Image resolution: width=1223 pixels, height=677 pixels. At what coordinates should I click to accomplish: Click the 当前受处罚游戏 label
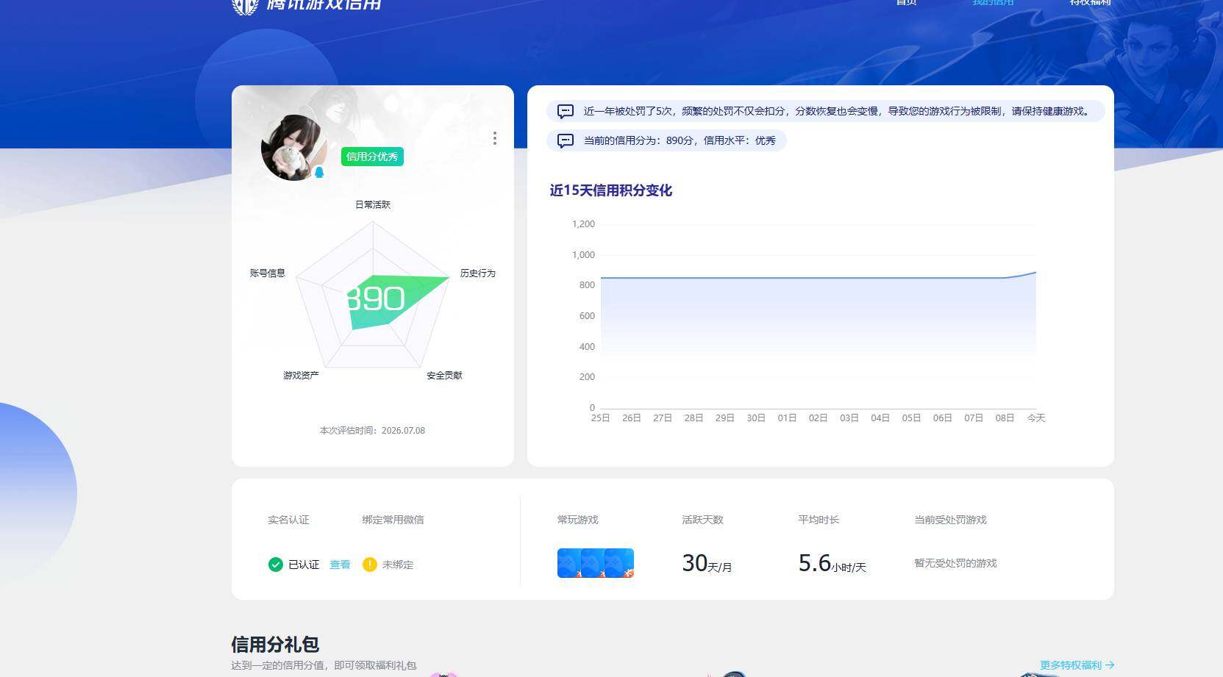[x=951, y=520]
